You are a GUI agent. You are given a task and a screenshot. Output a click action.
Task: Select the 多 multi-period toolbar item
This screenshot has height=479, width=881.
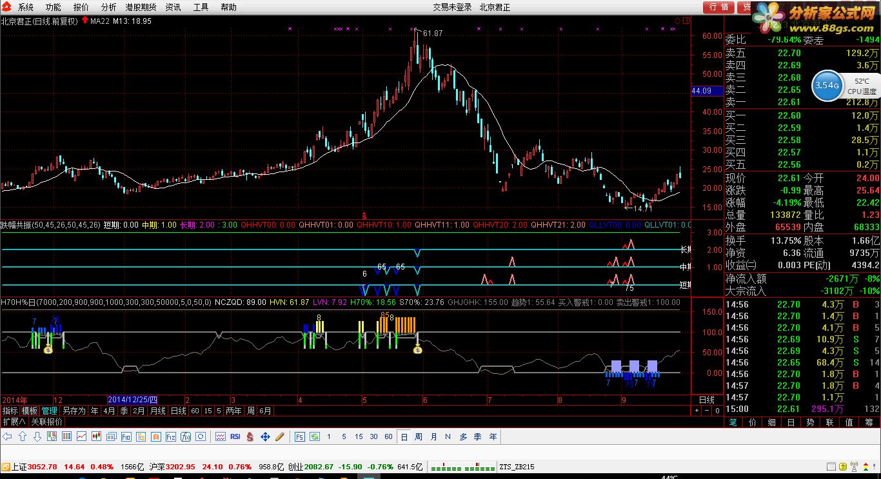463,436
